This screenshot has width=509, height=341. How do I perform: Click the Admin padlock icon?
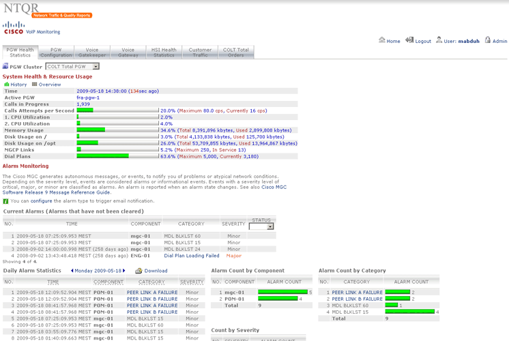point(488,40)
